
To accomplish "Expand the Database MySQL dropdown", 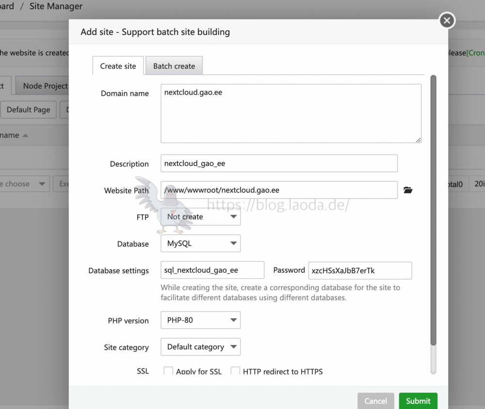I will (x=200, y=244).
